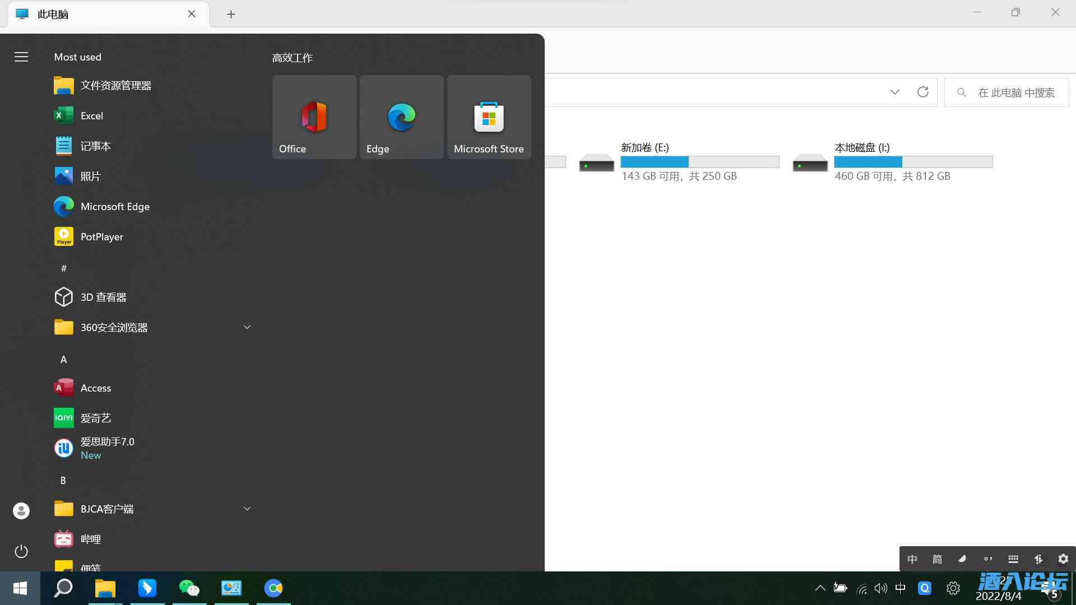
Task: Switch simplified/traditional via 简 button
Action: click(937, 559)
